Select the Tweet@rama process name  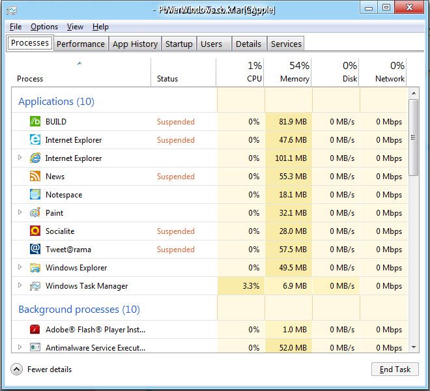[x=68, y=250]
